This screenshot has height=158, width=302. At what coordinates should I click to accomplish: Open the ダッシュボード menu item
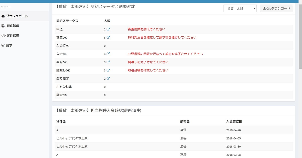tap(17, 16)
